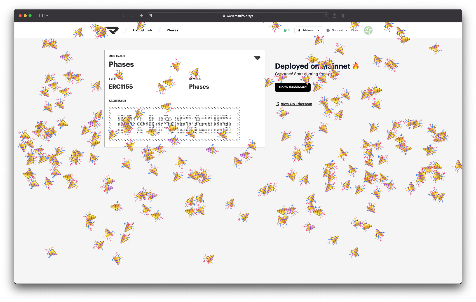The height and width of the screenshot is (302, 476).
Task: Click the reader view icon in address bar
Action: coord(151,16)
